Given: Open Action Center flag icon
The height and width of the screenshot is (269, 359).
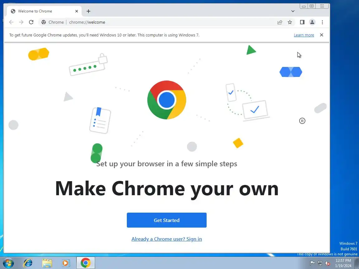Looking at the screenshot, I should click(x=312, y=263).
